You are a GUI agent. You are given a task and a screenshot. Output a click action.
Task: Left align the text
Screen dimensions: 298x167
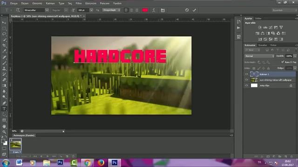click(x=126, y=10)
